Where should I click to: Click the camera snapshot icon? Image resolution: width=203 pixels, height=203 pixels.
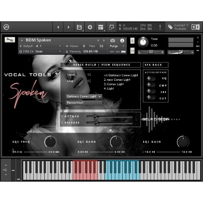[x=112, y=41]
